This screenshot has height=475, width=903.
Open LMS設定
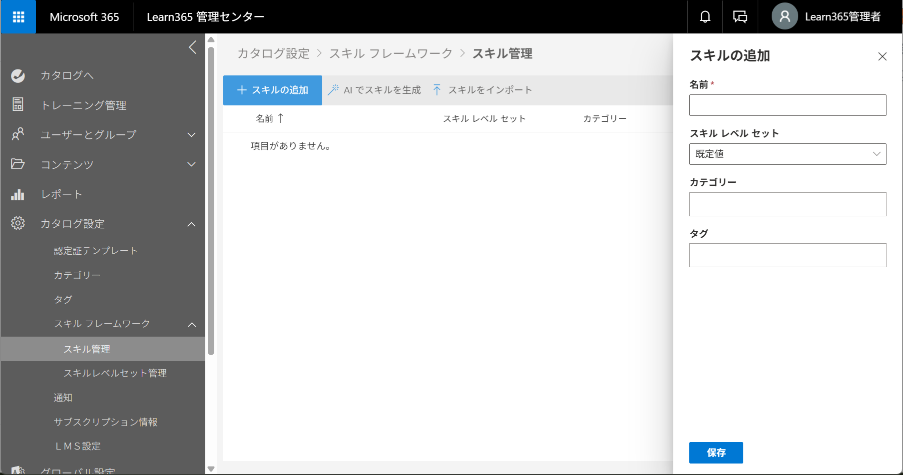coord(78,446)
